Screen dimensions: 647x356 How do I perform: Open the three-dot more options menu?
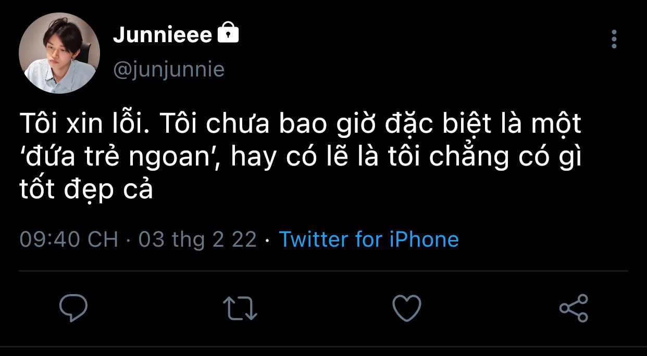[x=614, y=39]
